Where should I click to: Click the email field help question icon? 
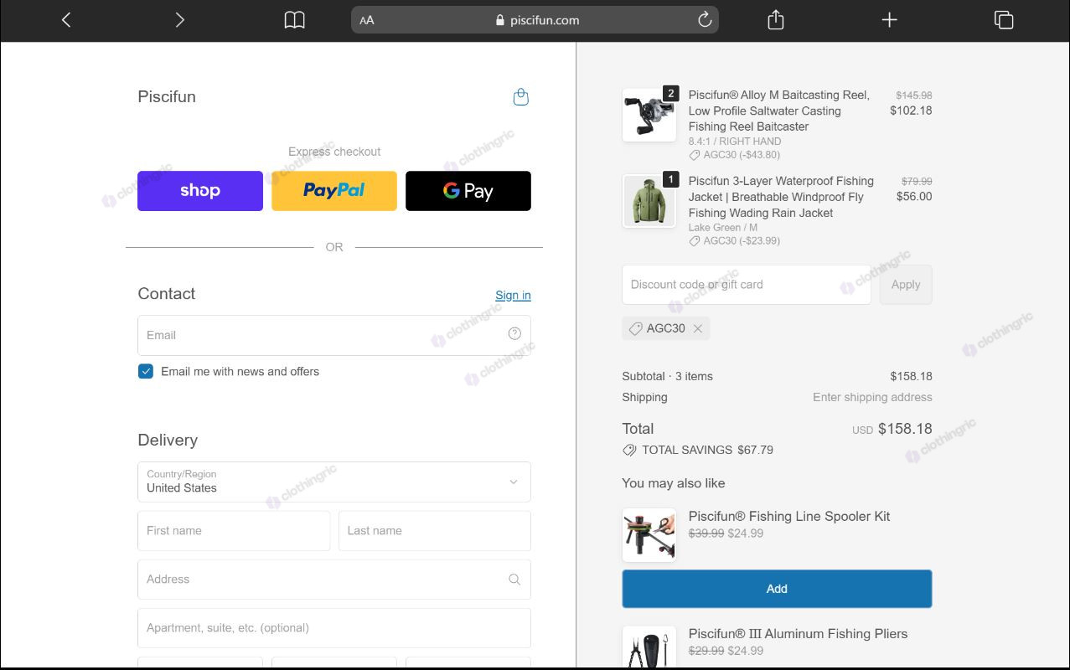(514, 333)
